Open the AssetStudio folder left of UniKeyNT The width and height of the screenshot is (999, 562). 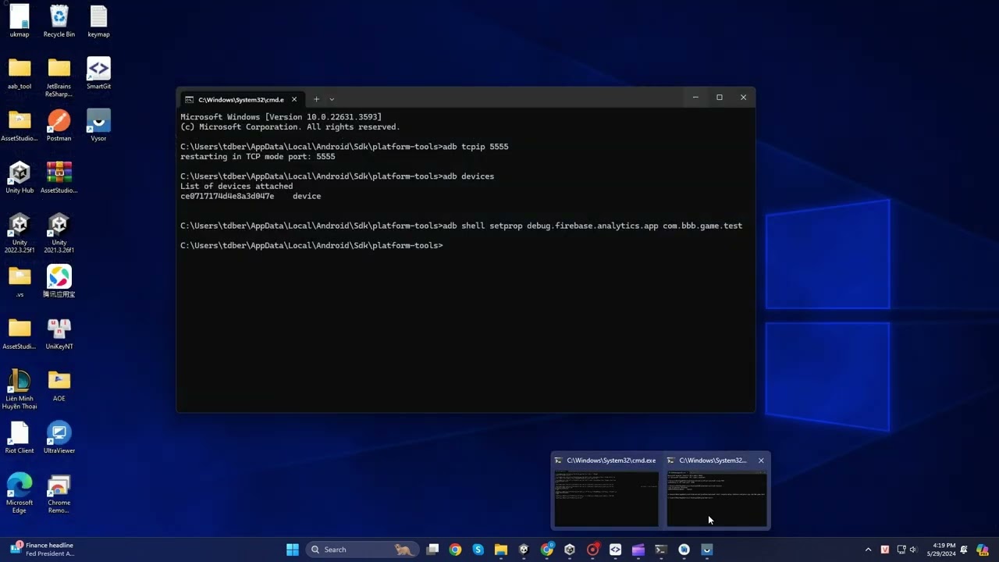pos(20,333)
